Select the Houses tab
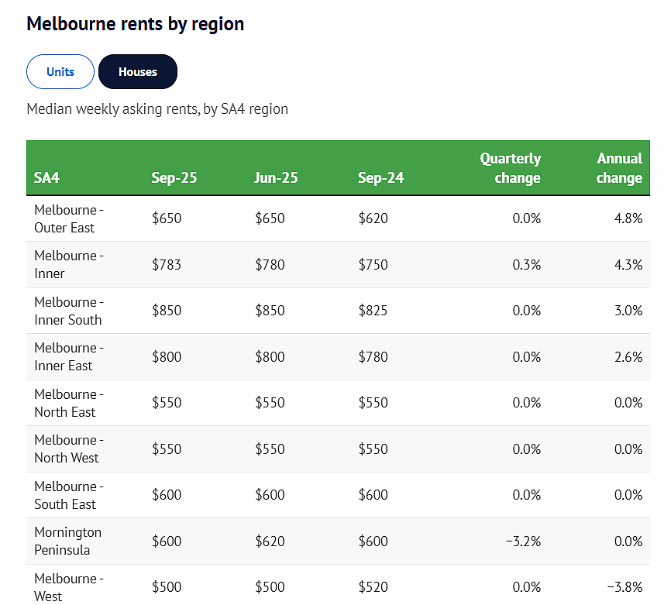The image size is (671, 605). click(x=138, y=71)
